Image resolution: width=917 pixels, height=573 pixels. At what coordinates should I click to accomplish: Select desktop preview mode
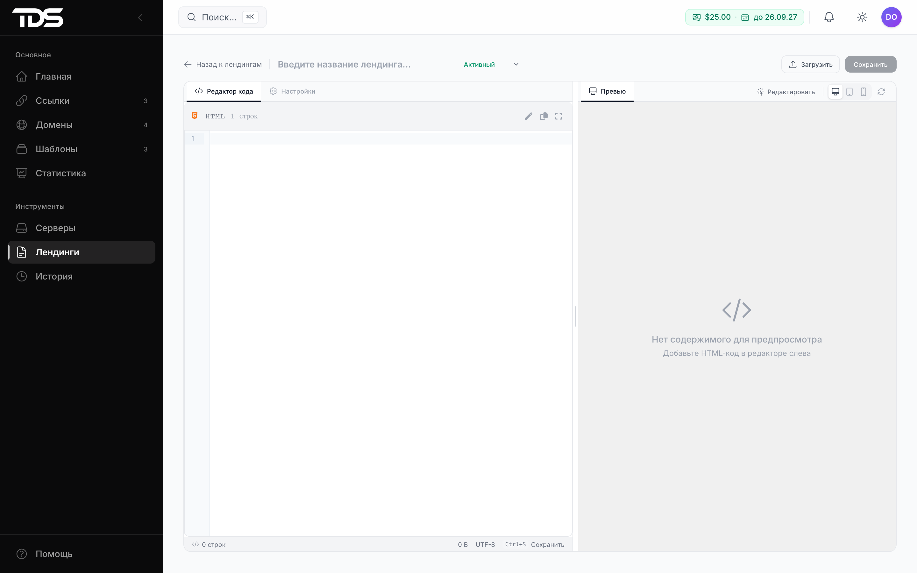tap(835, 92)
